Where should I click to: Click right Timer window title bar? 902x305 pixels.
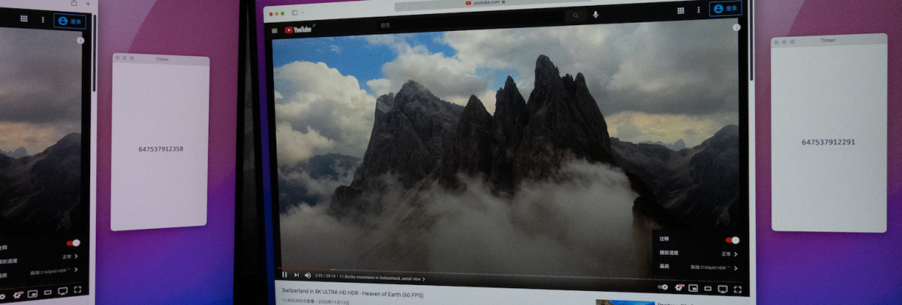click(829, 40)
